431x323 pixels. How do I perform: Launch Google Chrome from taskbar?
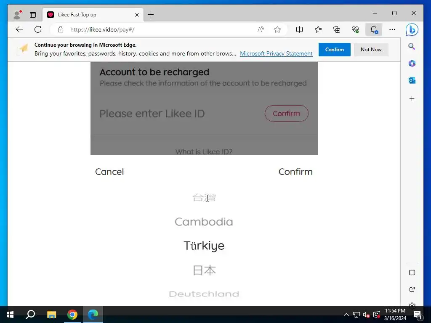tap(72, 315)
